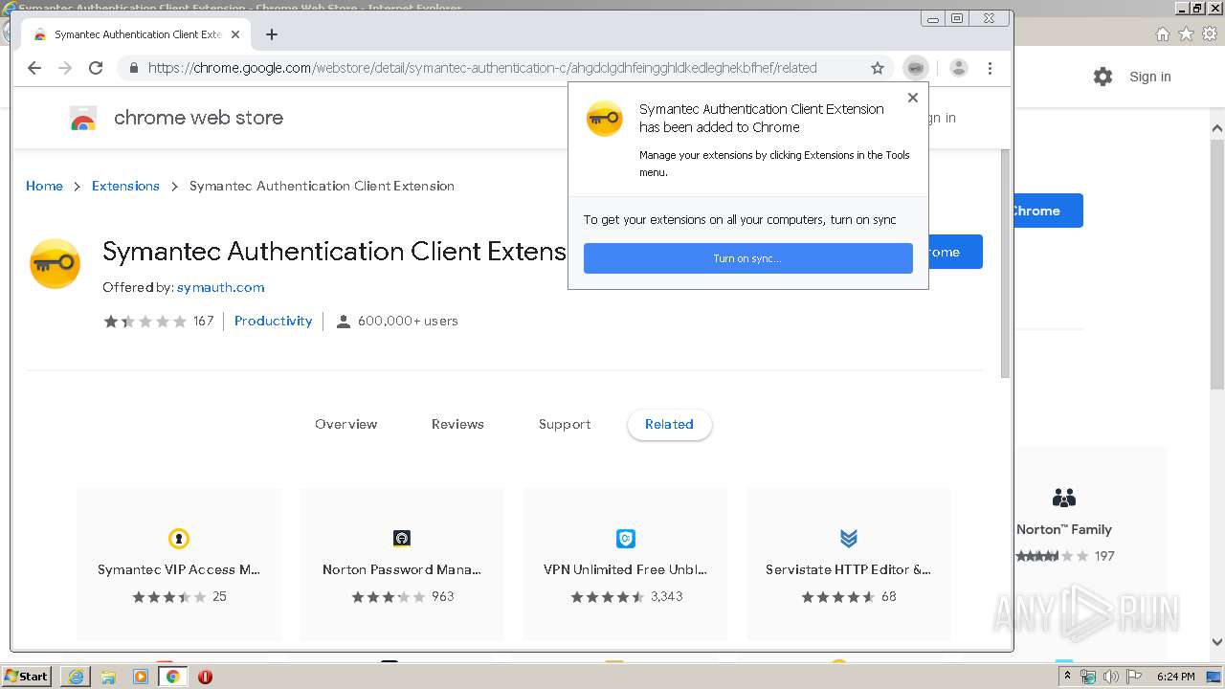
Task: Select the Related tab
Action: tap(669, 424)
